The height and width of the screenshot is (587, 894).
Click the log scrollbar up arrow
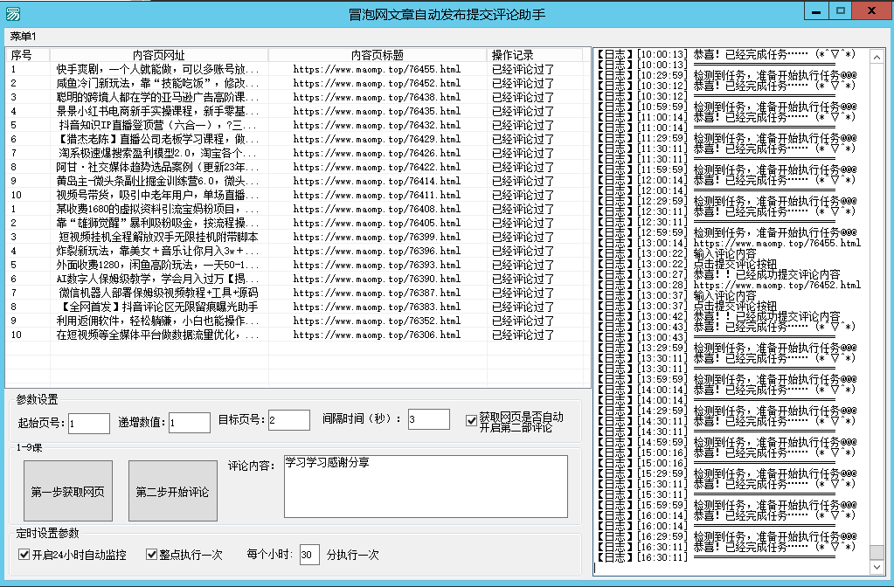tap(877, 54)
